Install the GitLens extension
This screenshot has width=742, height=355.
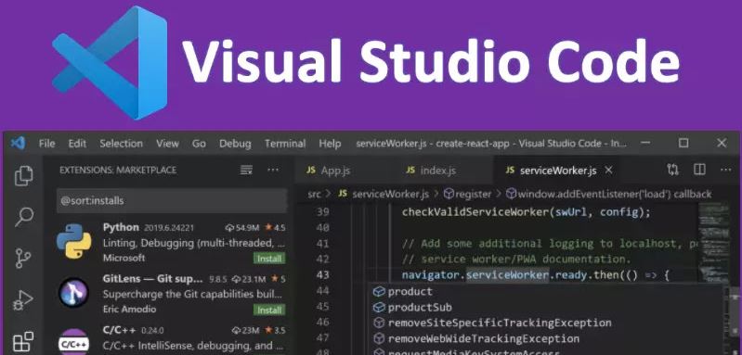click(269, 311)
